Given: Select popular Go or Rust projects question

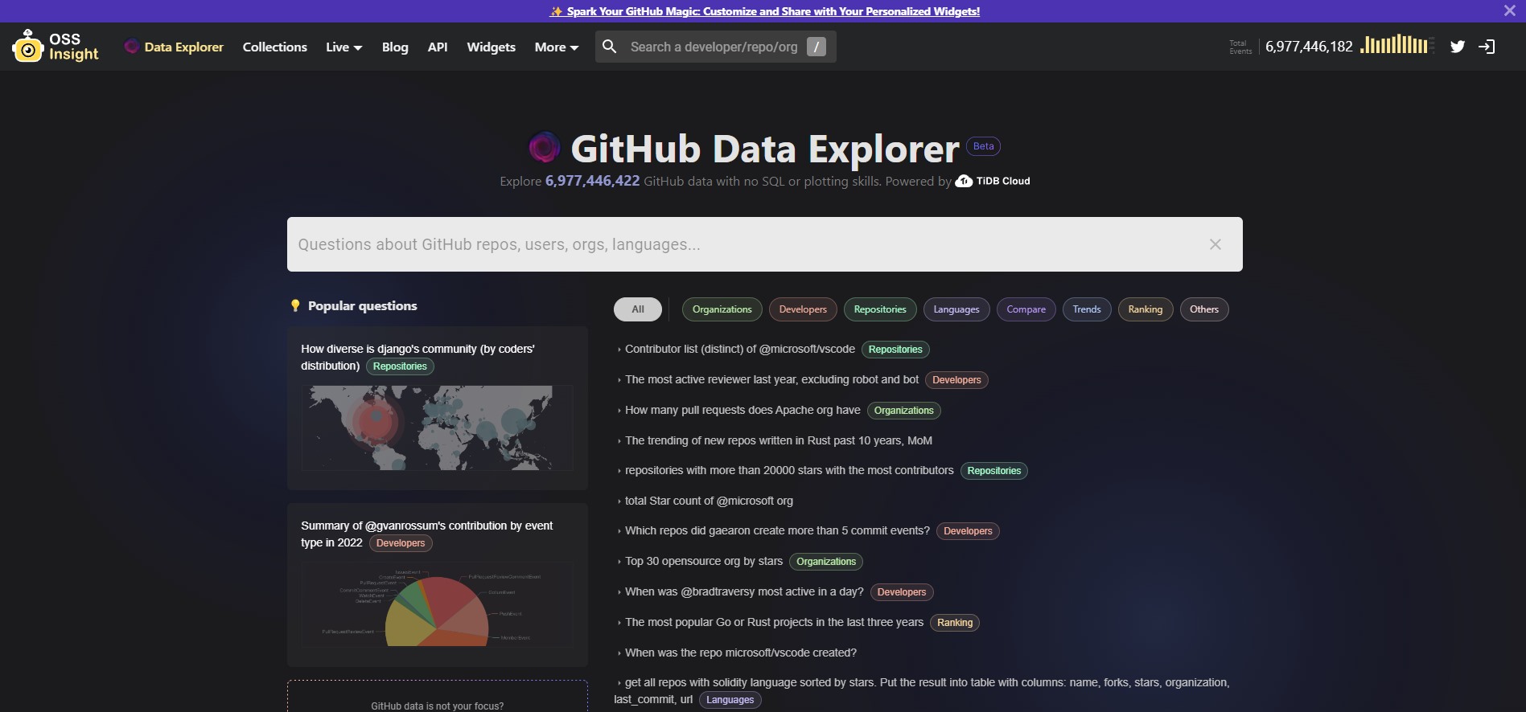Looking at the screenshot, I should click(774, 622).
